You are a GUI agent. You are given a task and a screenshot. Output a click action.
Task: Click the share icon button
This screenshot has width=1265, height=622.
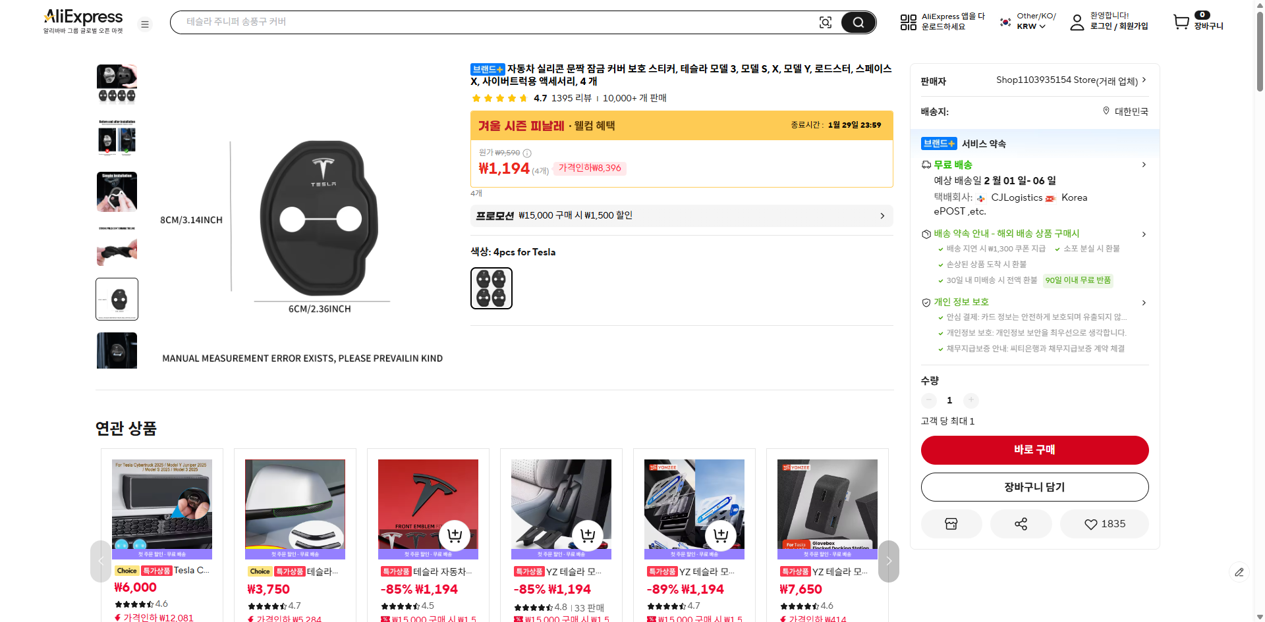point(1021,524)
